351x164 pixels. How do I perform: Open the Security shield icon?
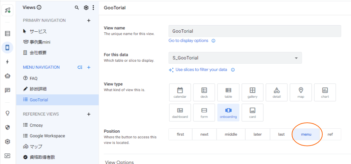click(x=8, y=127)
